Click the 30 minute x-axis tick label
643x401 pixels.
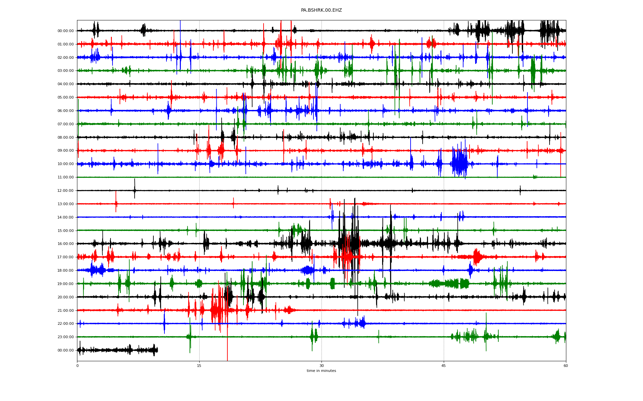coord(321,366)
